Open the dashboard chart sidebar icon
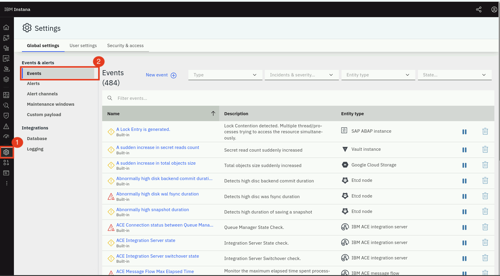Screen dimensions: 500x276 [6, 95]
